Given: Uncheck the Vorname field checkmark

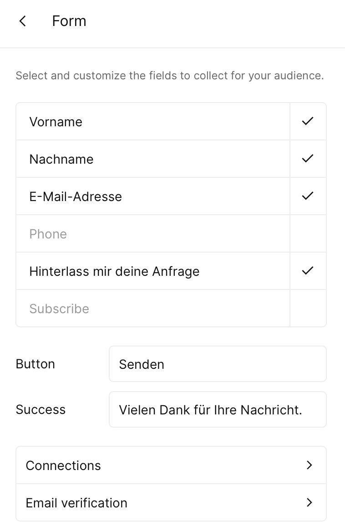Looking at the screenshot, I should point(308,121).
